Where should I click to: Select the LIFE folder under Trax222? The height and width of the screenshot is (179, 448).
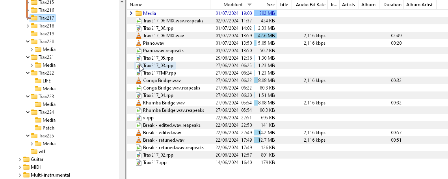click(43, 81)
